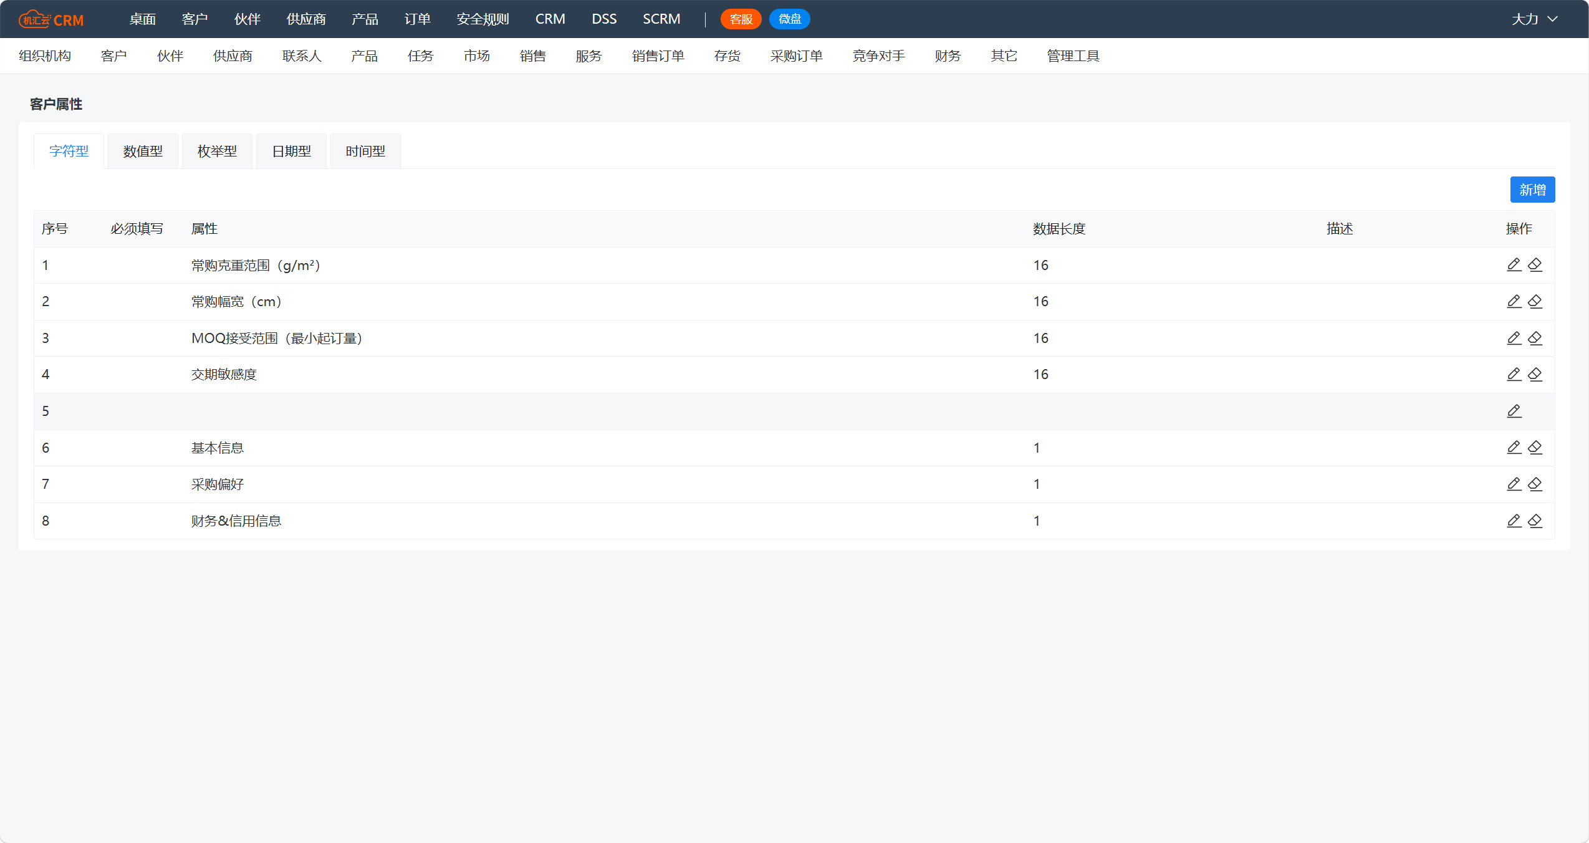Select the 时间型 tab
The width and height of the screenshot is (1589, 843).
(x=365, y=151)
